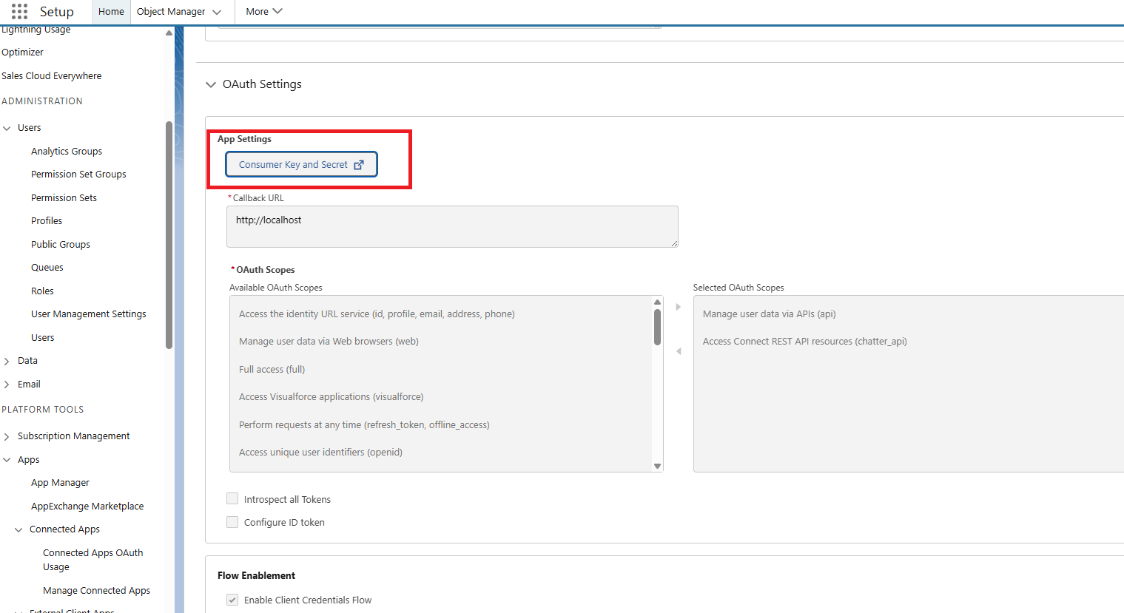Toggle Enable Client Credentials Flow checkbox
The width and height of the screenshot is (1124, 613).
click(232, 600)
